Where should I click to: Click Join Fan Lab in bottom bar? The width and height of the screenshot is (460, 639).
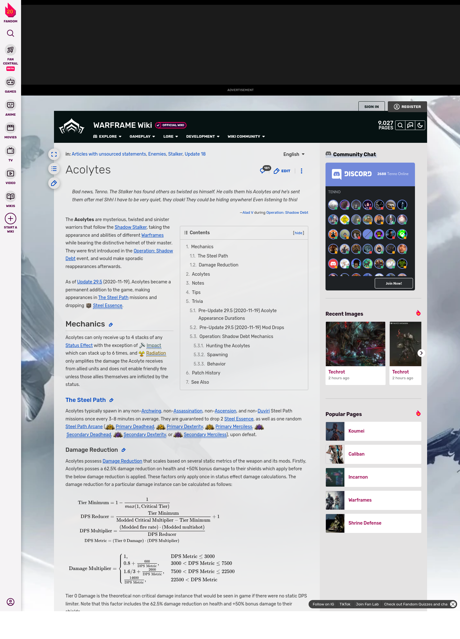tap(367, 604)
